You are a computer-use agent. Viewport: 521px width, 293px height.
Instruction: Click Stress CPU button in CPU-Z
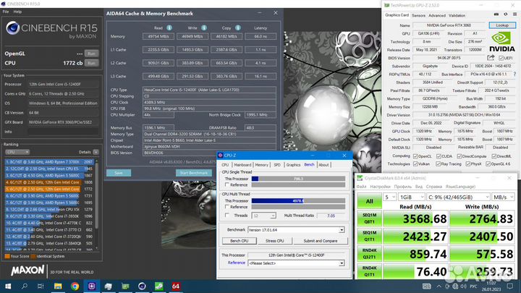click(275, 241)
